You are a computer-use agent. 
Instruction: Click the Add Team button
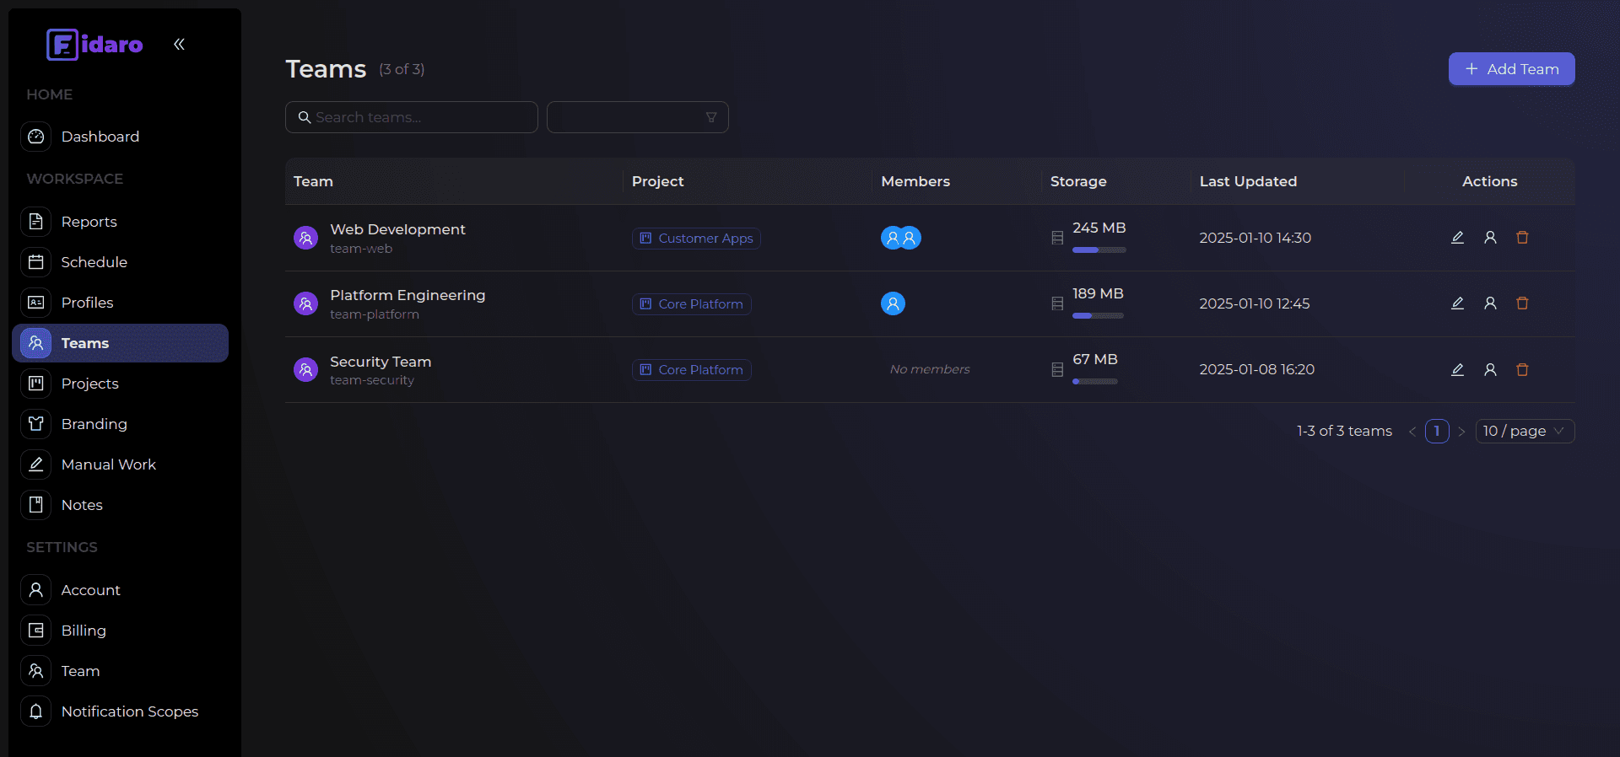(x=1511, y=69)
